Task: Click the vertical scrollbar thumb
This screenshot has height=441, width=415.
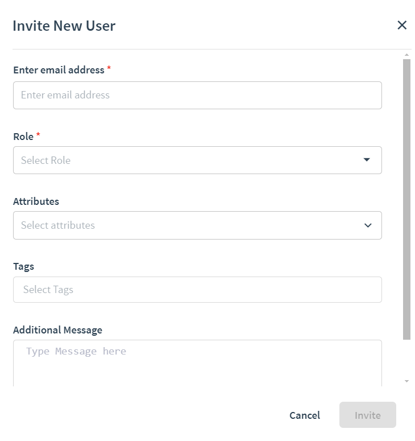Action: click(406, 199)
